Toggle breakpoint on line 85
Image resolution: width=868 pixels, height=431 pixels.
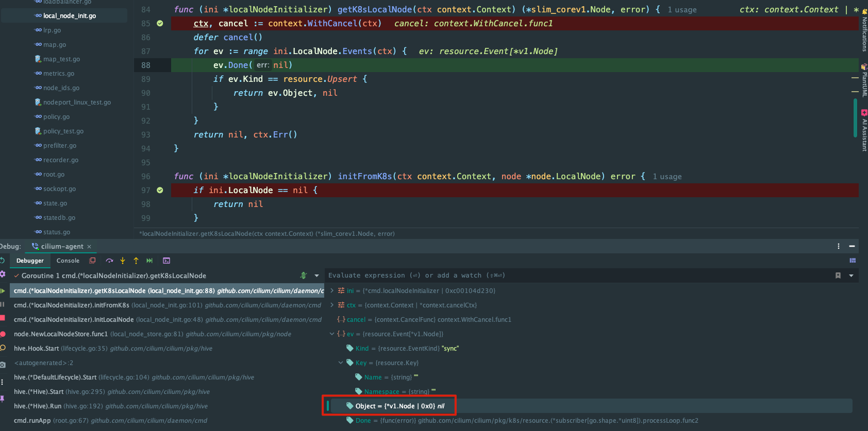(160, 23)
